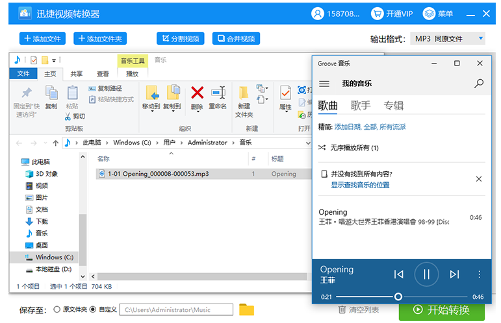Click the 添加文件夹 button
Screen dimensions: 501x323
click(100, 38)
